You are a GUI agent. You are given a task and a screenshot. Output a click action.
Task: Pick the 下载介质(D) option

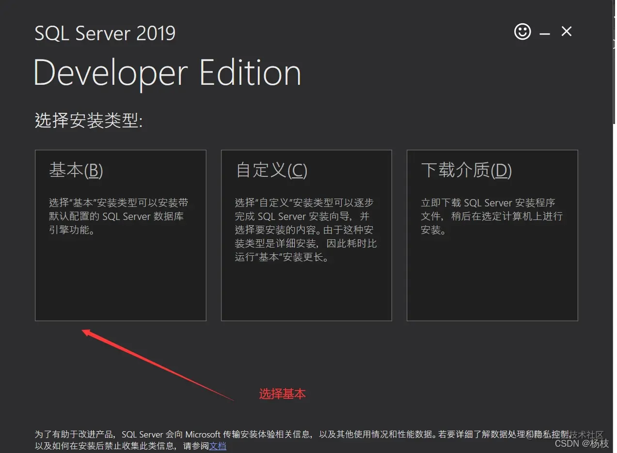(x=492, y=235)
